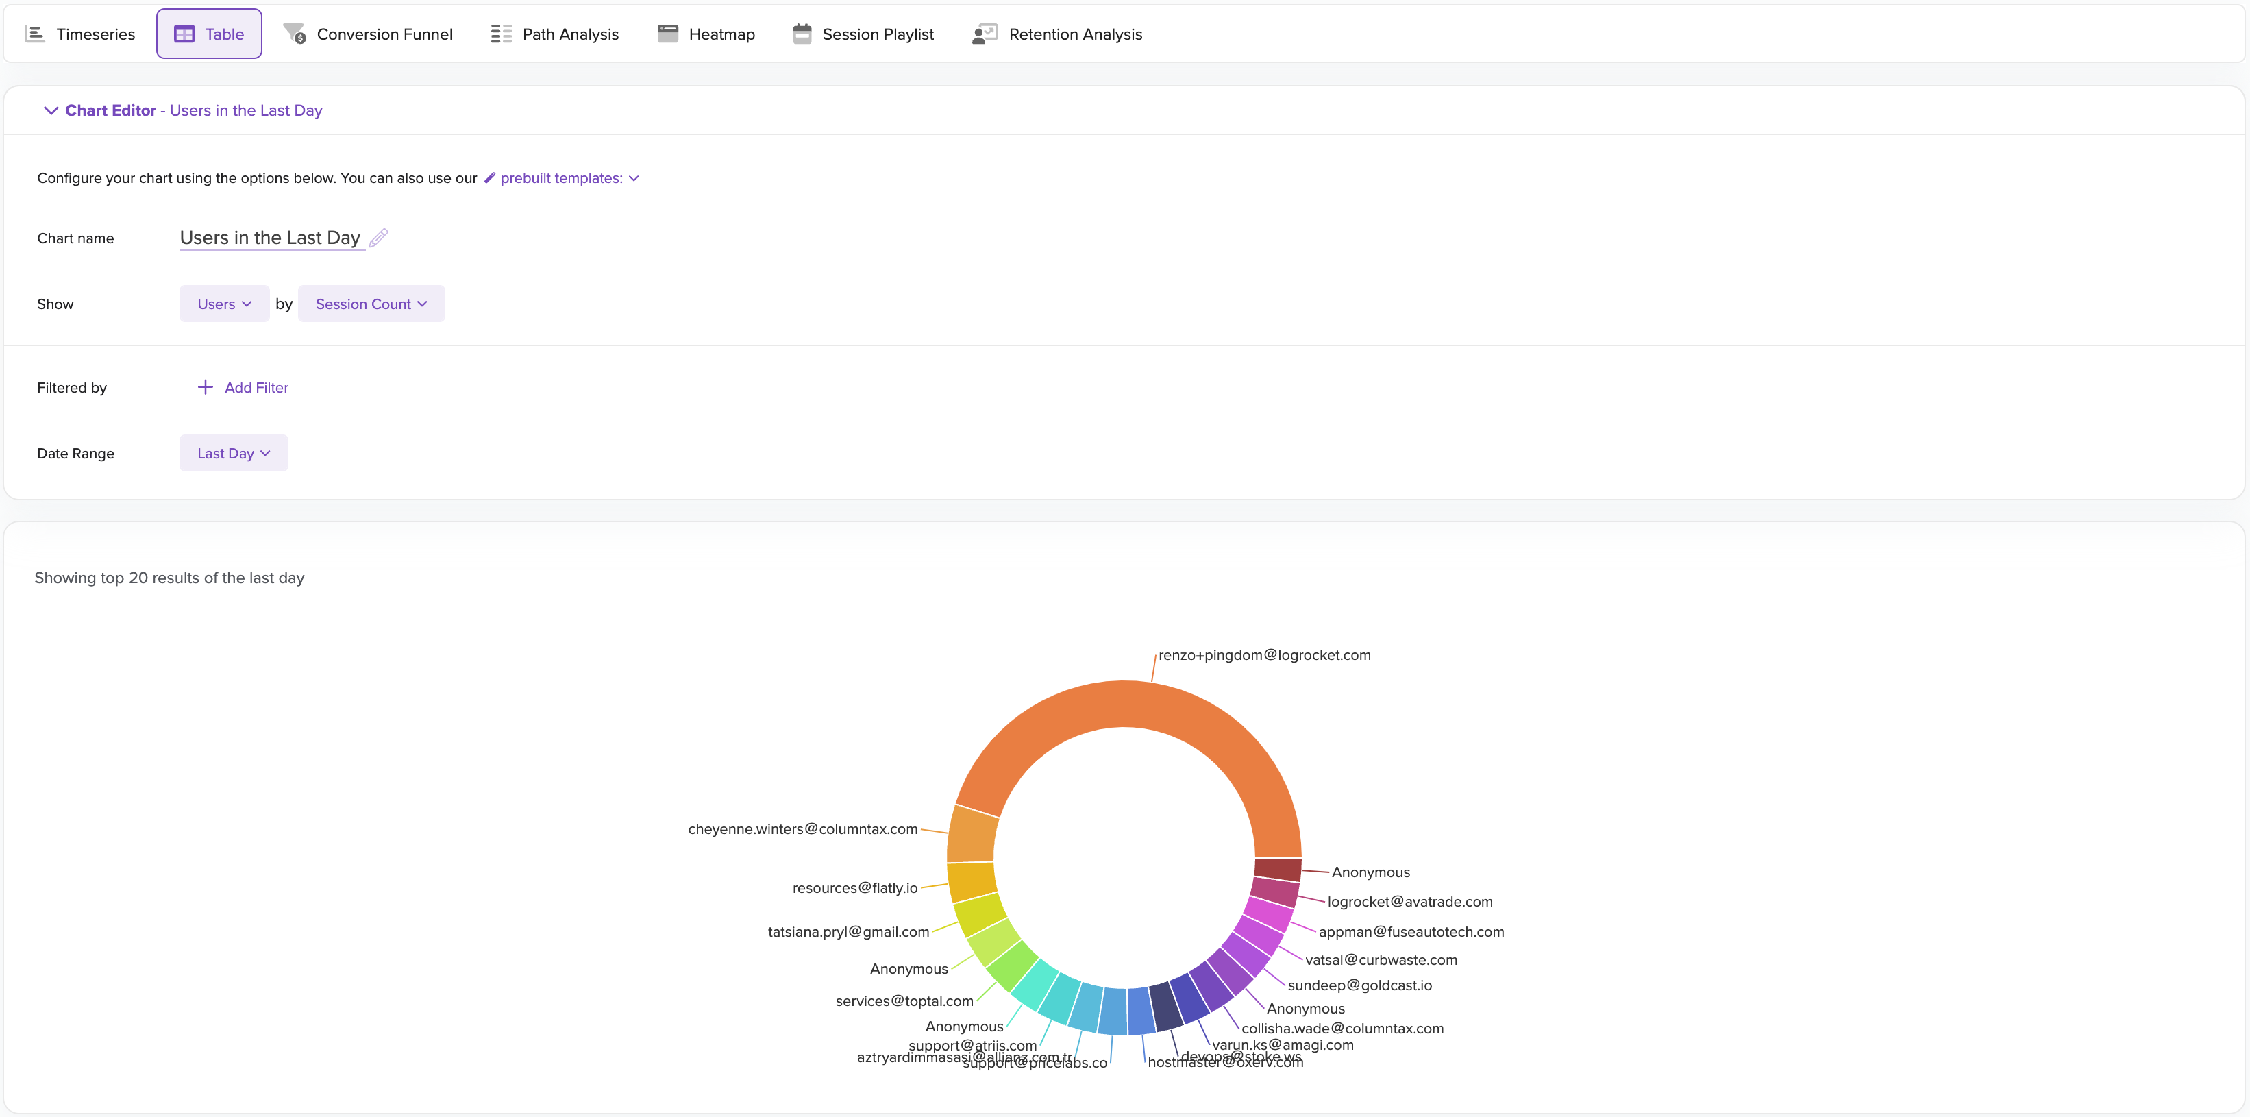The height and width of the screenshot is (1117, 2250).
Task: Click the resources@flatly.io label
Action: [854, 888]
